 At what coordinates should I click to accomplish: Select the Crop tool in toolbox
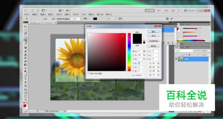coord(25,40)
